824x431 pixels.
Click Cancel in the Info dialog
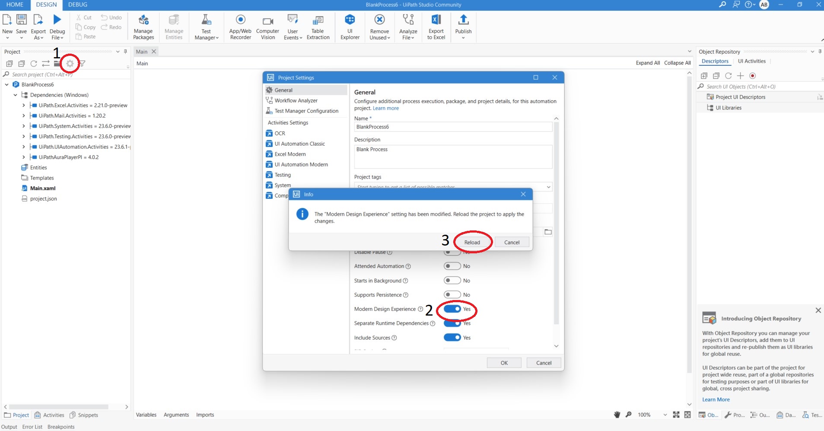512,242
